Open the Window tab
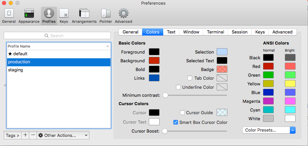Viewport: 308px width, 146px height. (191, 32)
